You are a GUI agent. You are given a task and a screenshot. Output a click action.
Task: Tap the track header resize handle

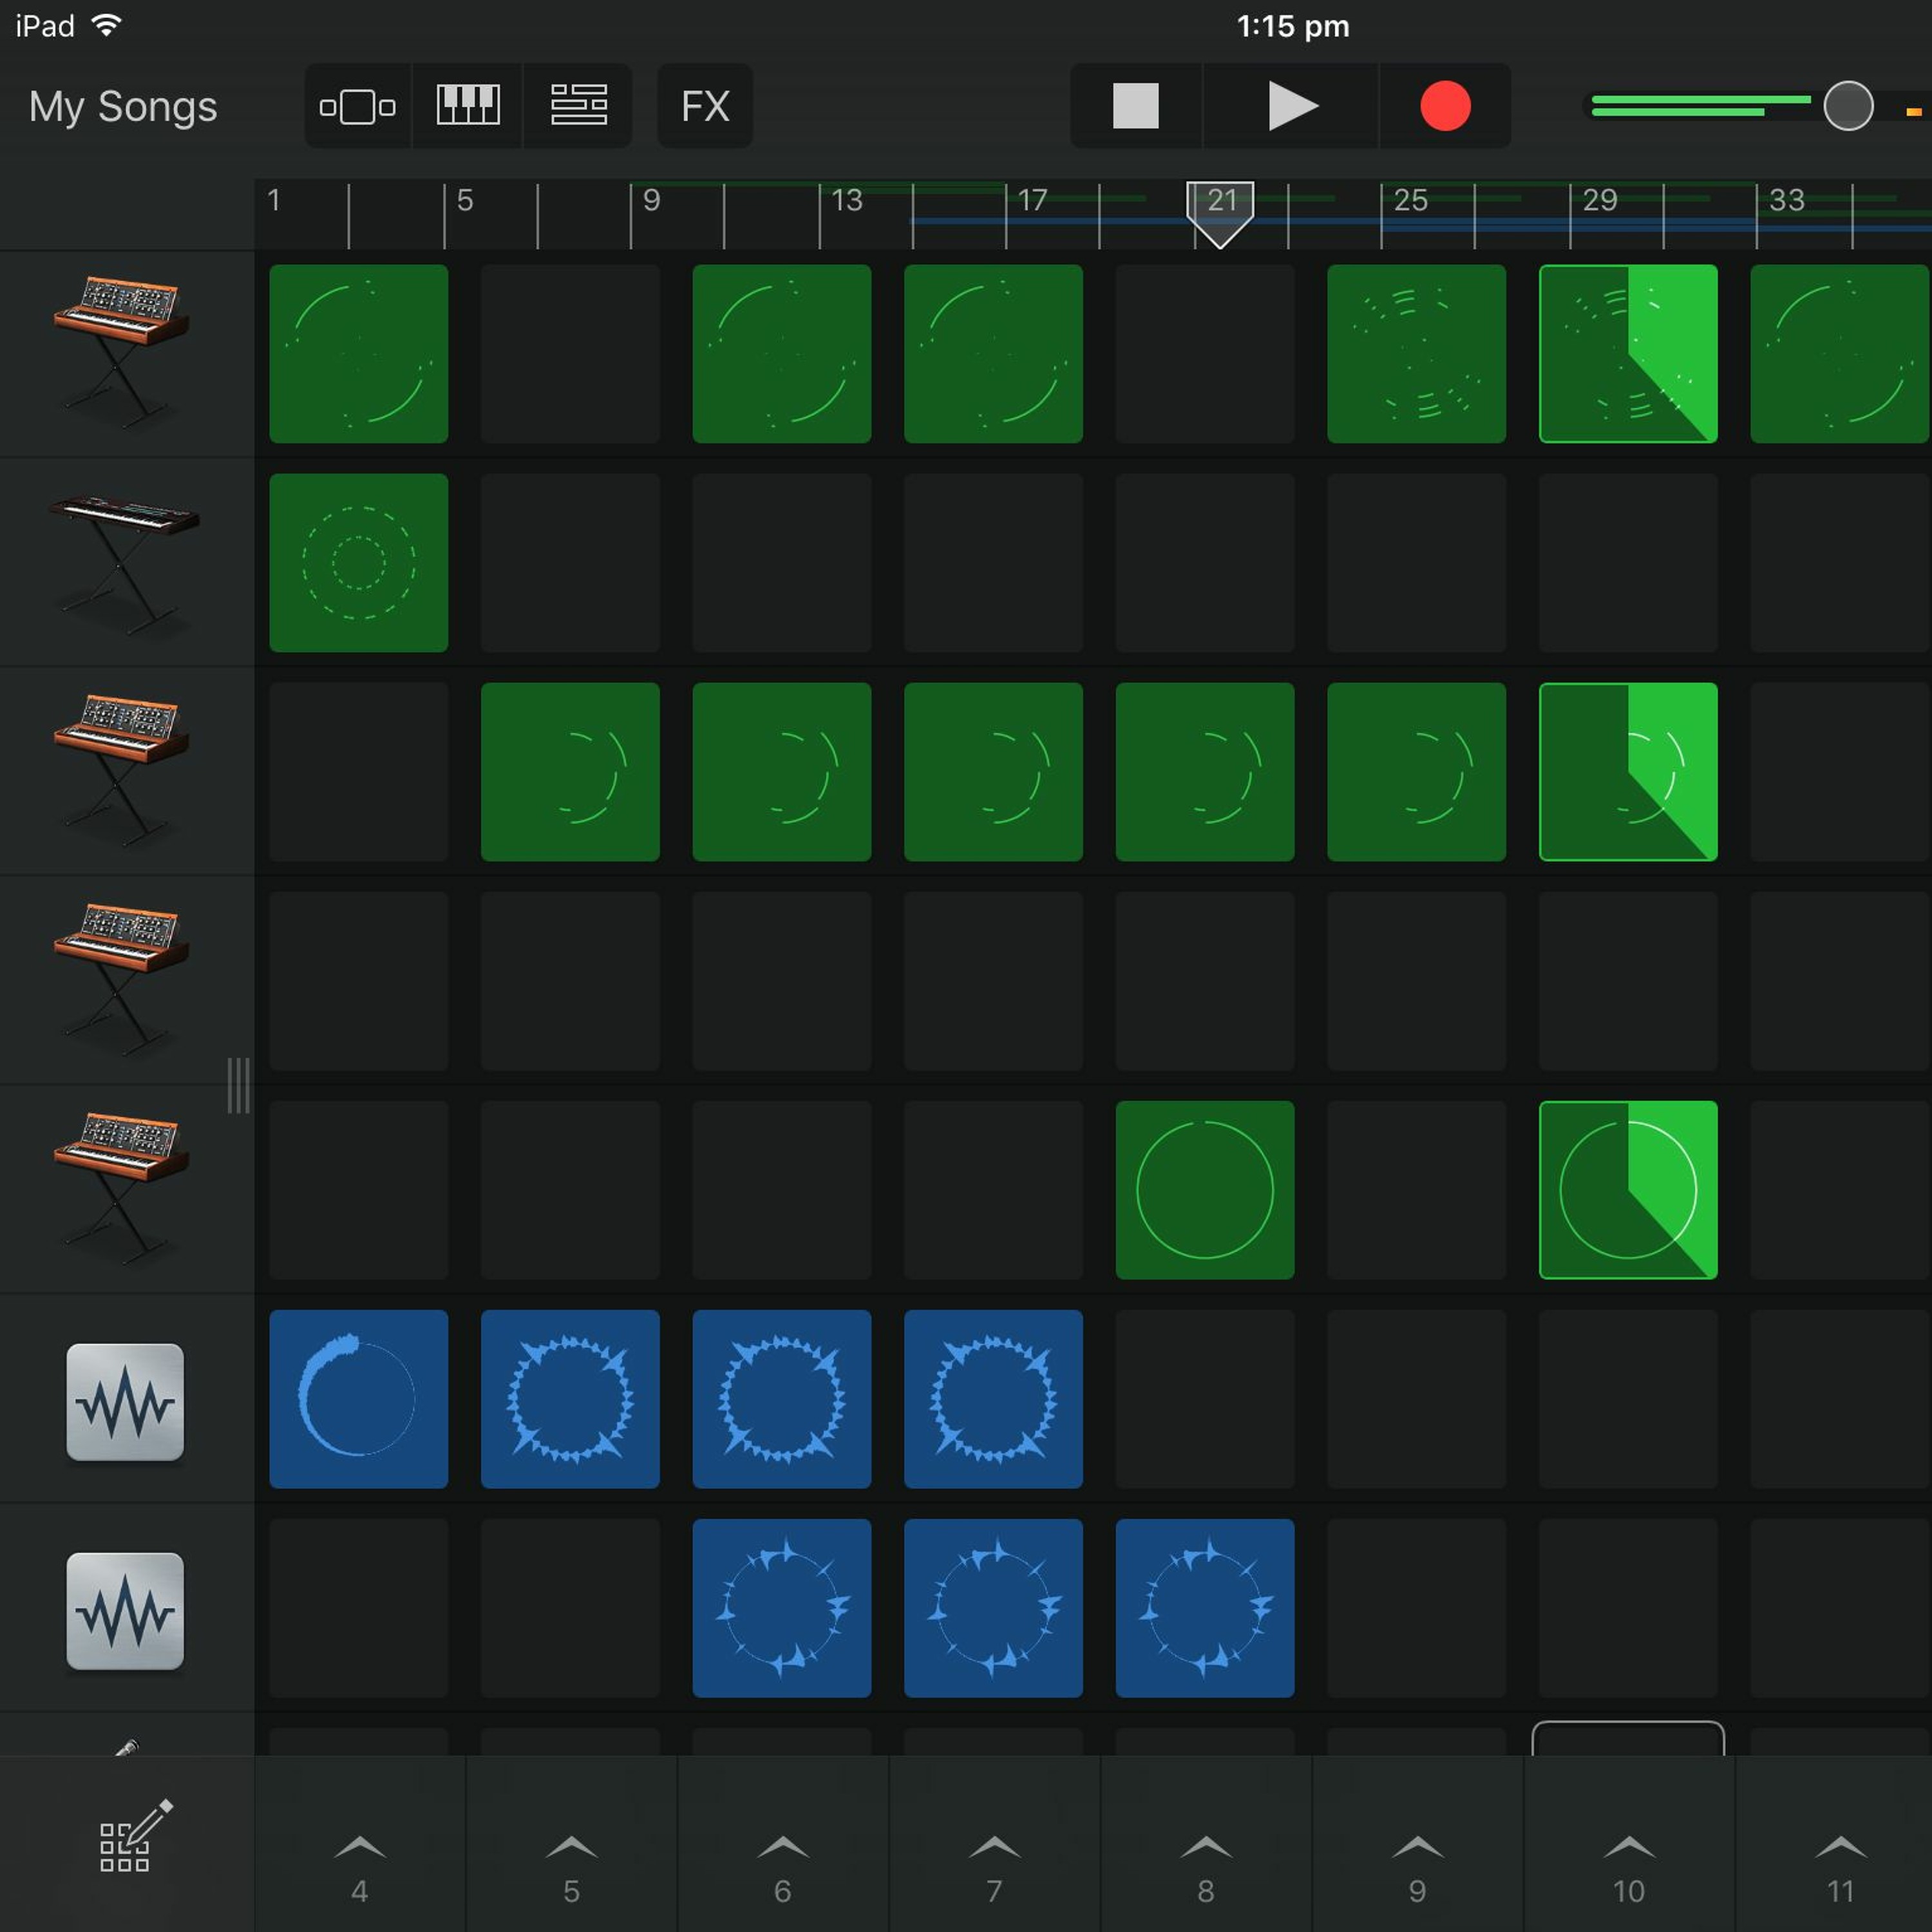pos(238,1085)
